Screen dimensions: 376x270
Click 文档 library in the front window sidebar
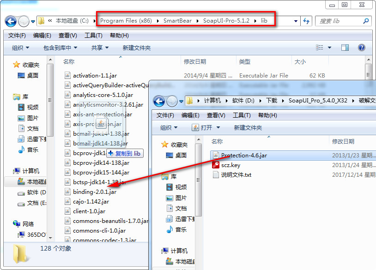(176, 208)
